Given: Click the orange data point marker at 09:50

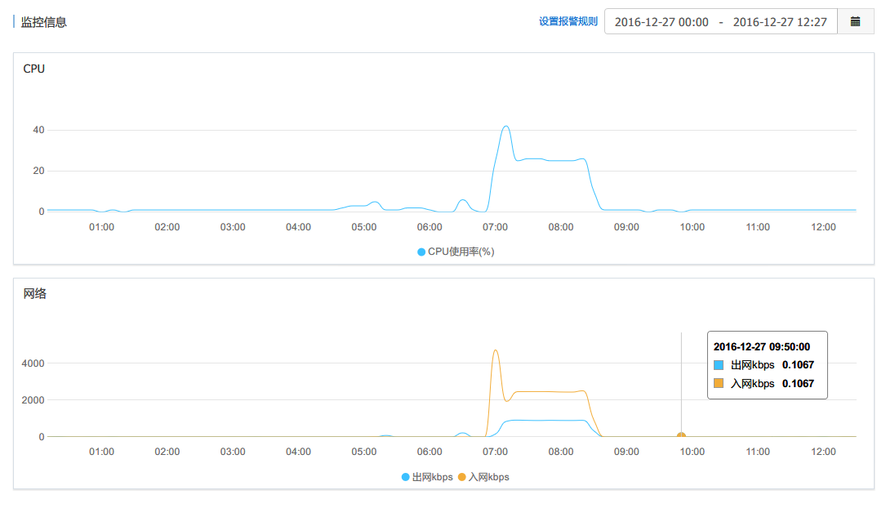Looking at the screenshot, I should [681, 437].
